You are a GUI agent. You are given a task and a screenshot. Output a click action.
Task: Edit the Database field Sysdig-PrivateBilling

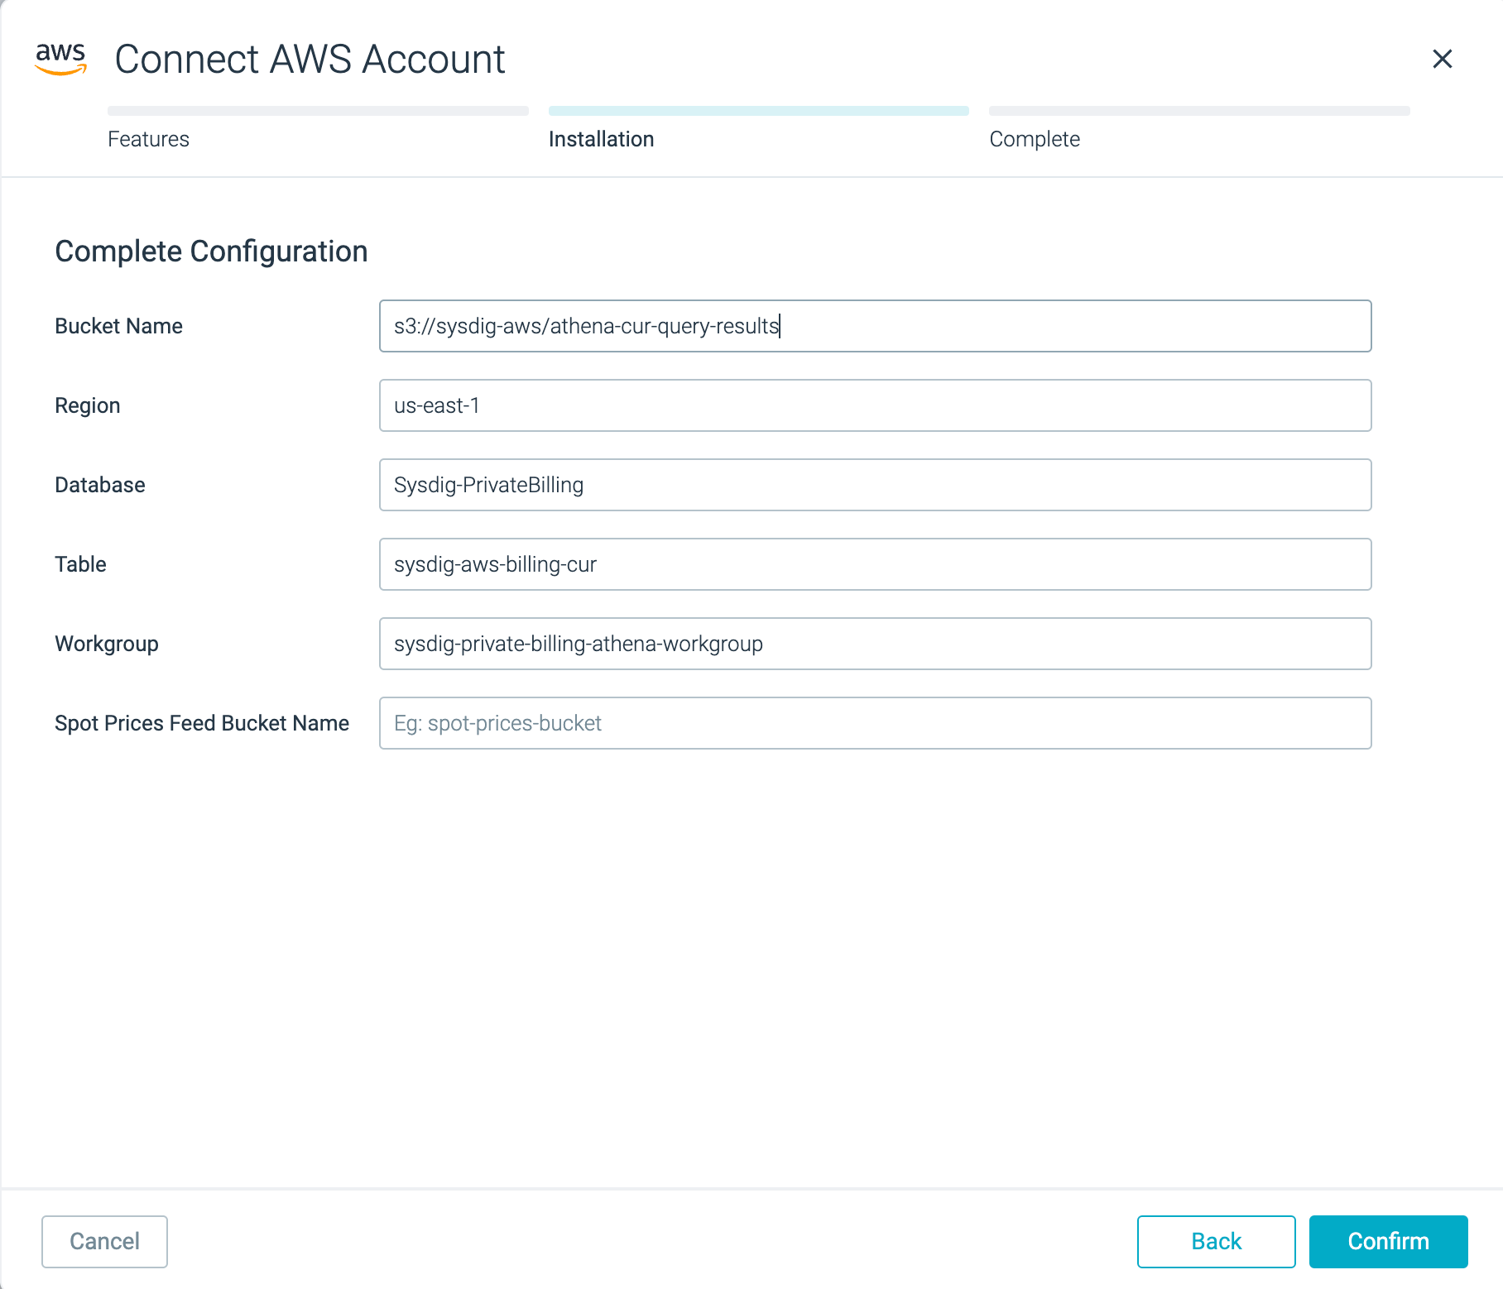pyautogui.click(x=876, y=485)
